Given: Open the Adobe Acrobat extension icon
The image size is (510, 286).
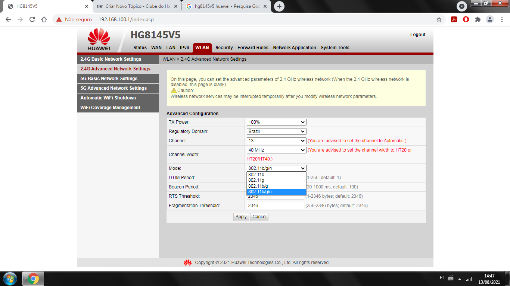Looking at the screenshot, I should pos(454,19).
